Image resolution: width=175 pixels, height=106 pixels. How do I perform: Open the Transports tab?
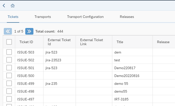[43, 17]
